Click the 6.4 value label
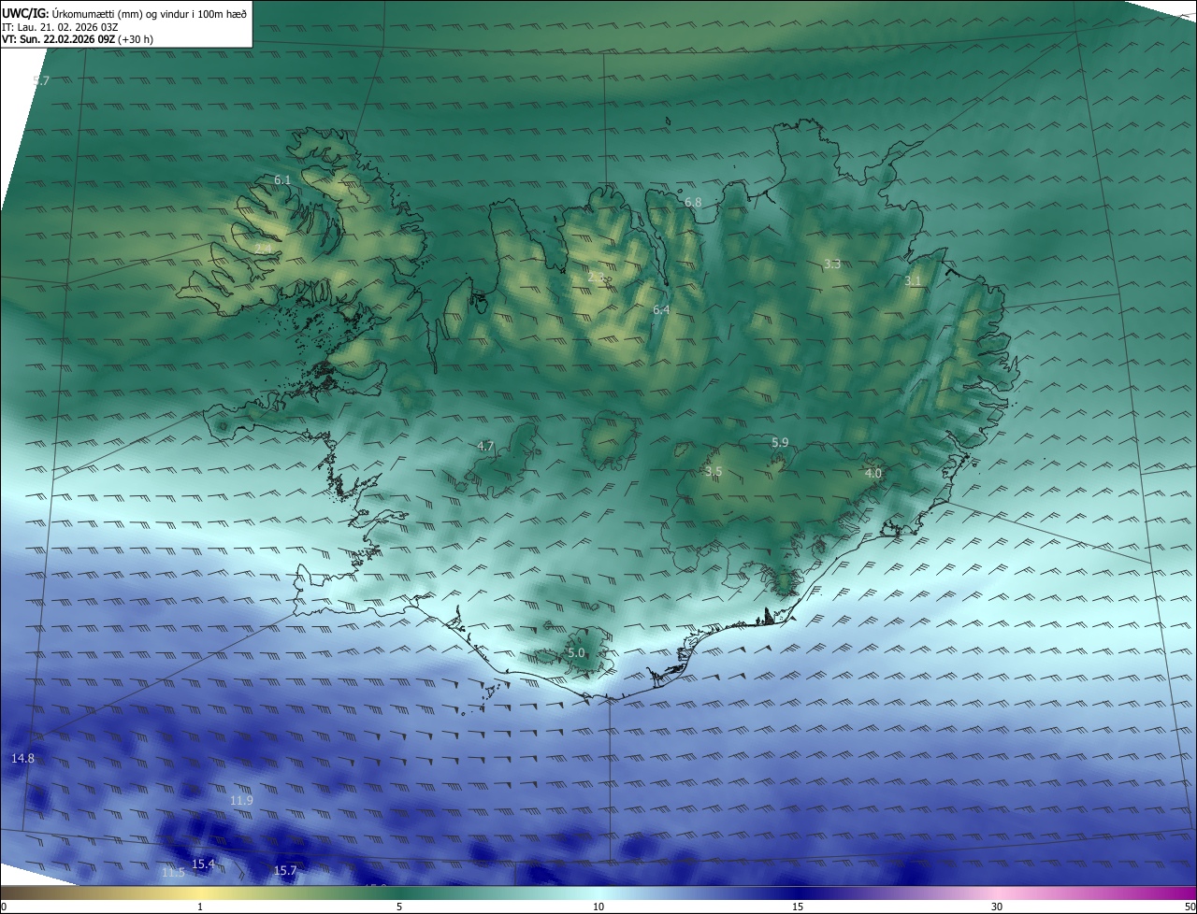The image size is (1197, 914). [661, 309]
